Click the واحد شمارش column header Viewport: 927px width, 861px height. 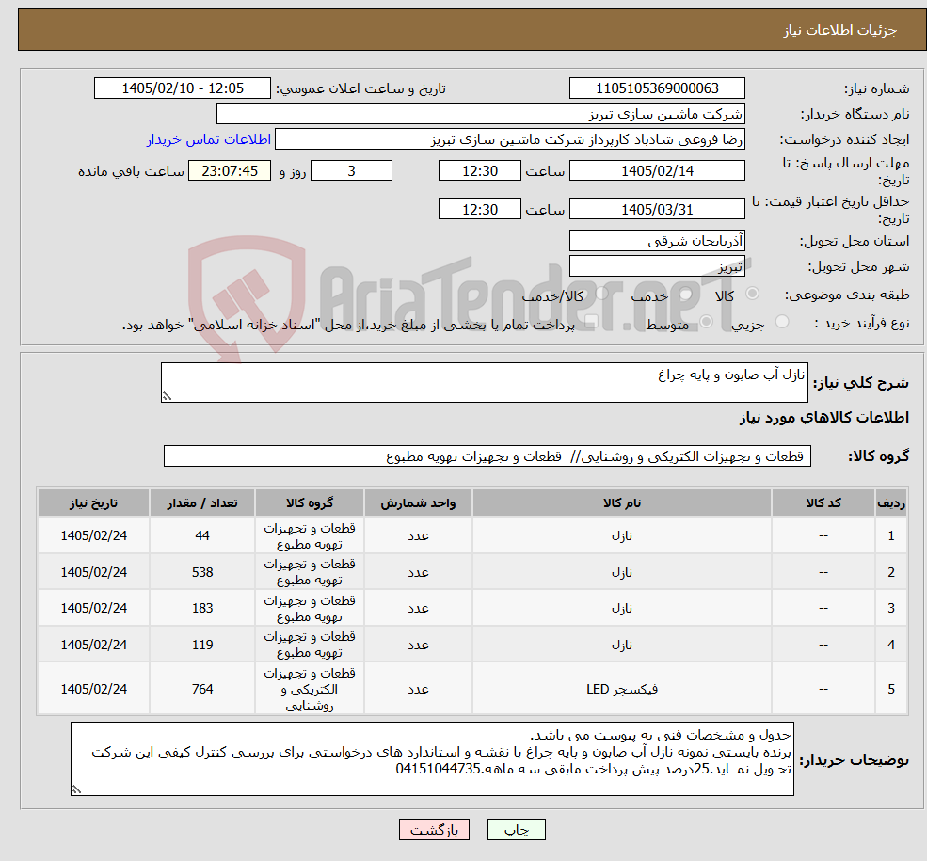(418, 502)
